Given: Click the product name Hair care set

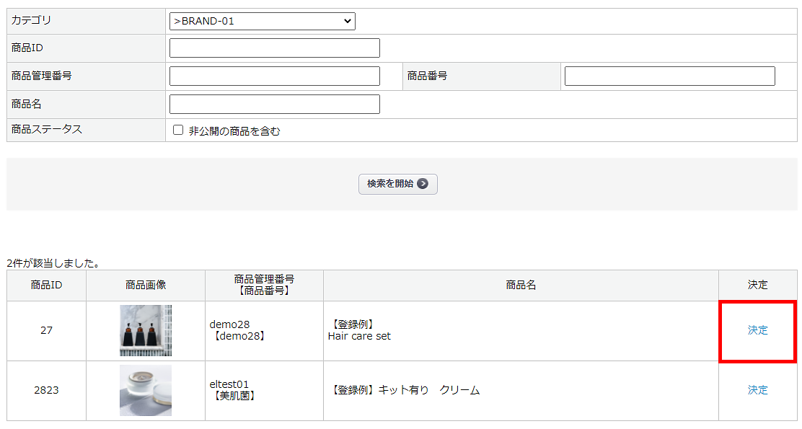Looking at the screenshot, I should pos(359,336).
